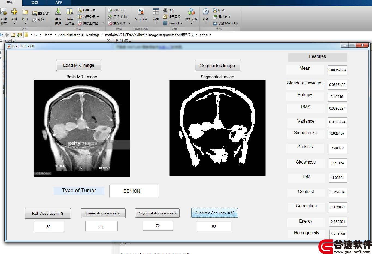Click the Entropy value field 3.15619
372x254 pixels.
tap(337, 96)
